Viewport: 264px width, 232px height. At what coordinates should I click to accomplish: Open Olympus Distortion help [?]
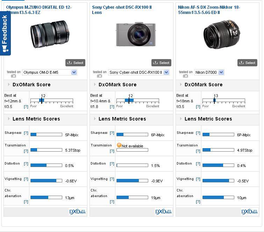pos(26,164)
